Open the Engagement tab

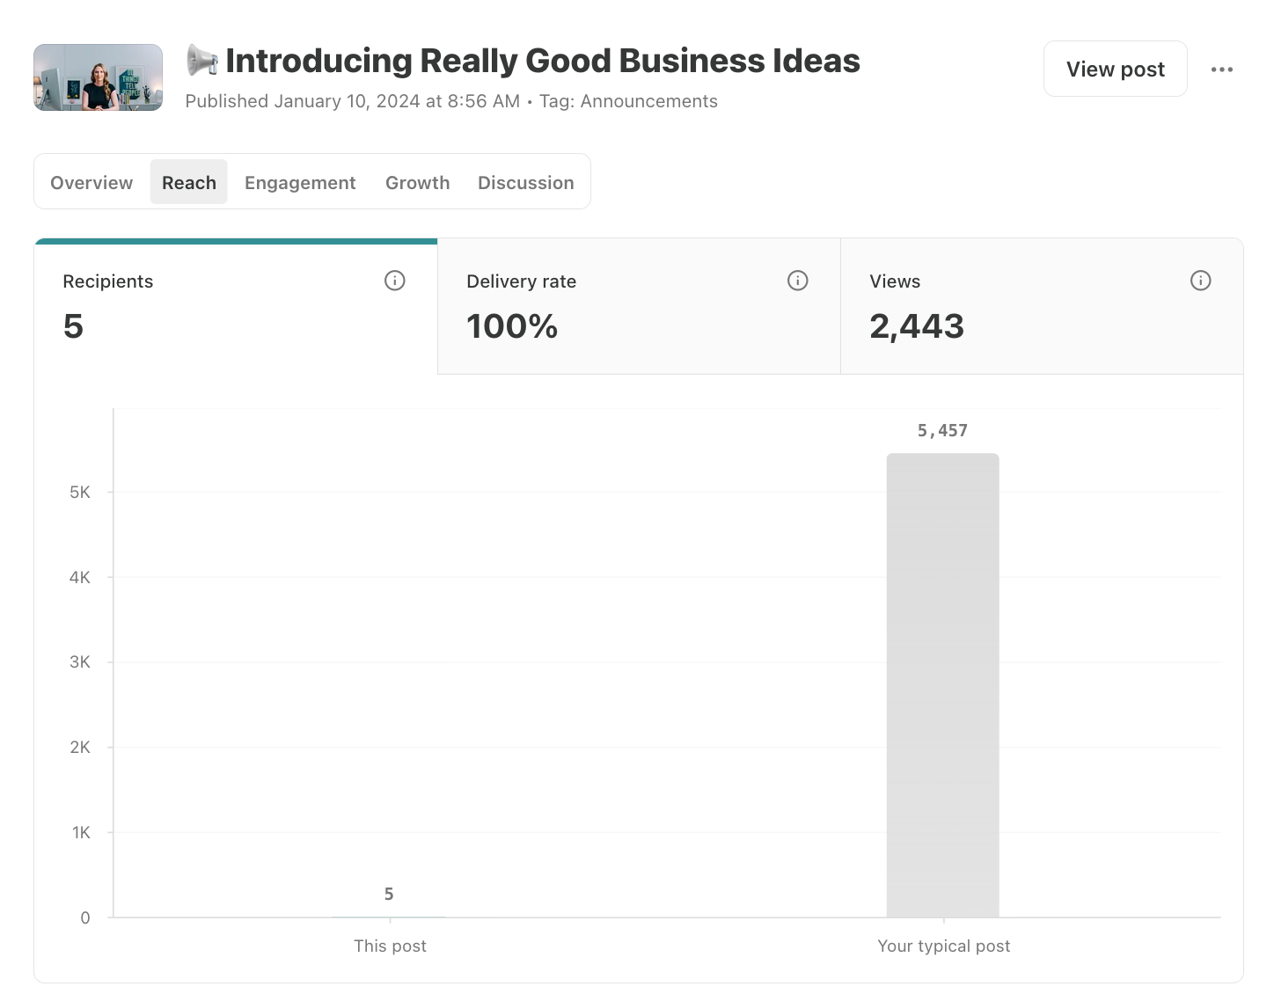tap(300, 182)
